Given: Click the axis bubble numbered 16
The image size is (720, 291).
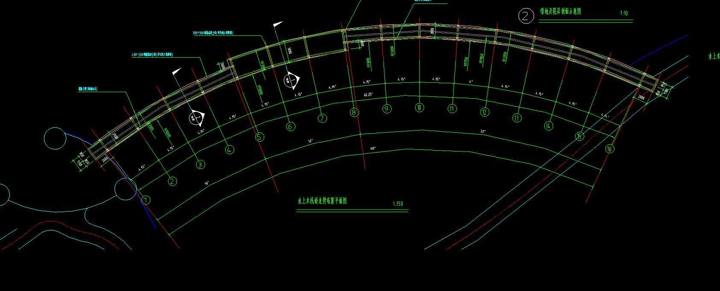Looking at the screenshot, I should point(609,148).
